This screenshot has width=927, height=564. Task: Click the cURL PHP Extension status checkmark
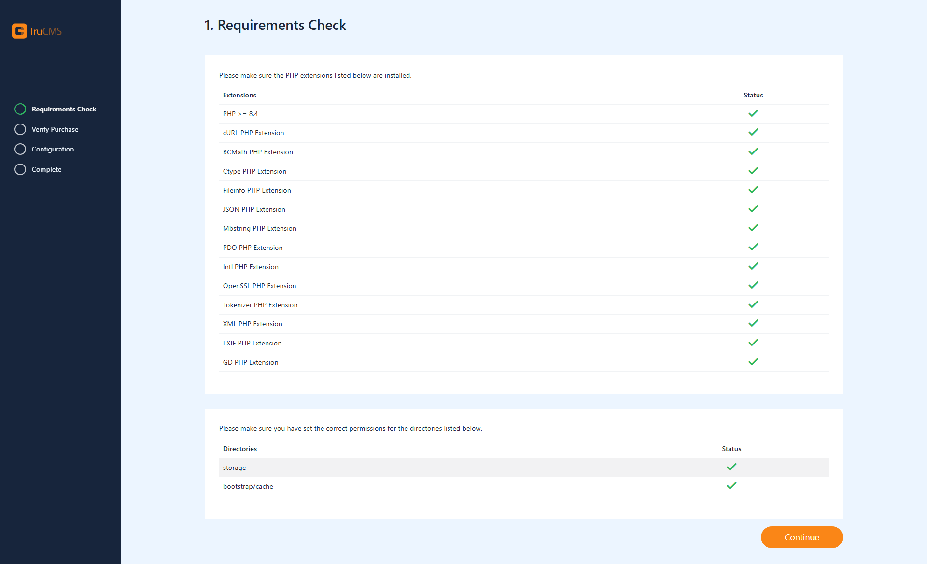click(753, 132)
